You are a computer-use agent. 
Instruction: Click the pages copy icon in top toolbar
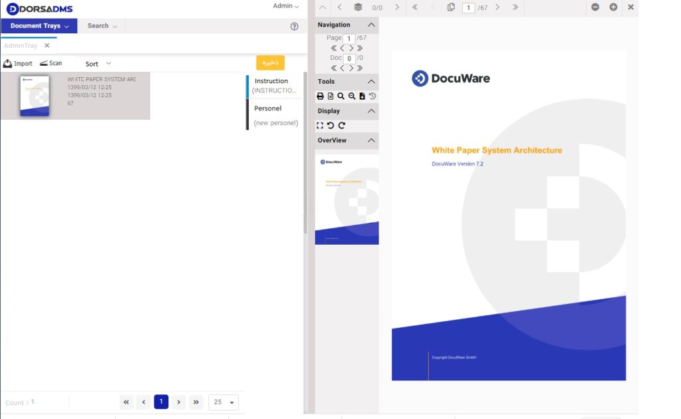click(452, 7)
